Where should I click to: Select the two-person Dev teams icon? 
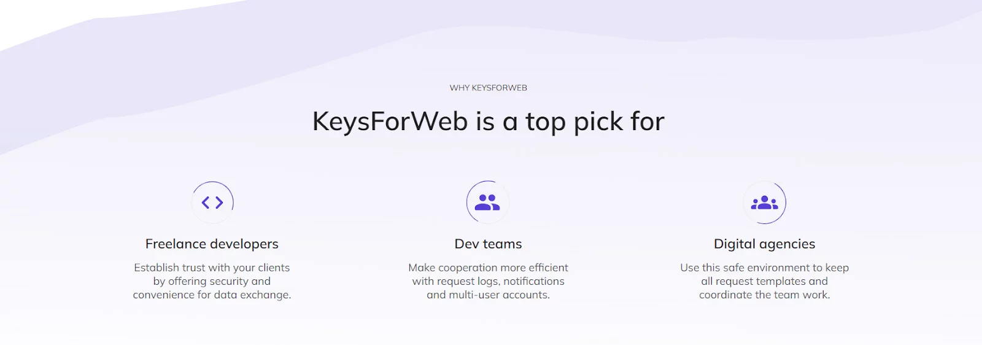coord(488,202)
